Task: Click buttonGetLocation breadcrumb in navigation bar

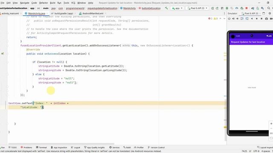Action: pos(150,8)
